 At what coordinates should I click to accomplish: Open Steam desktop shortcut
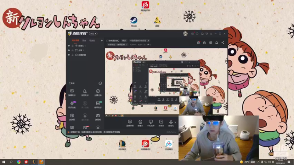click(134, 22)
